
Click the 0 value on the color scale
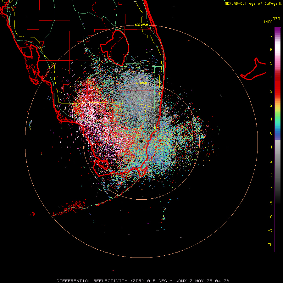(x=271, y=133)
